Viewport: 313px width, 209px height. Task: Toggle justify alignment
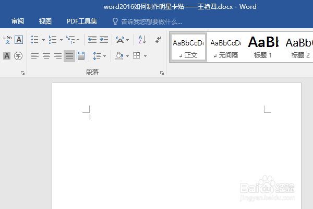69,56
